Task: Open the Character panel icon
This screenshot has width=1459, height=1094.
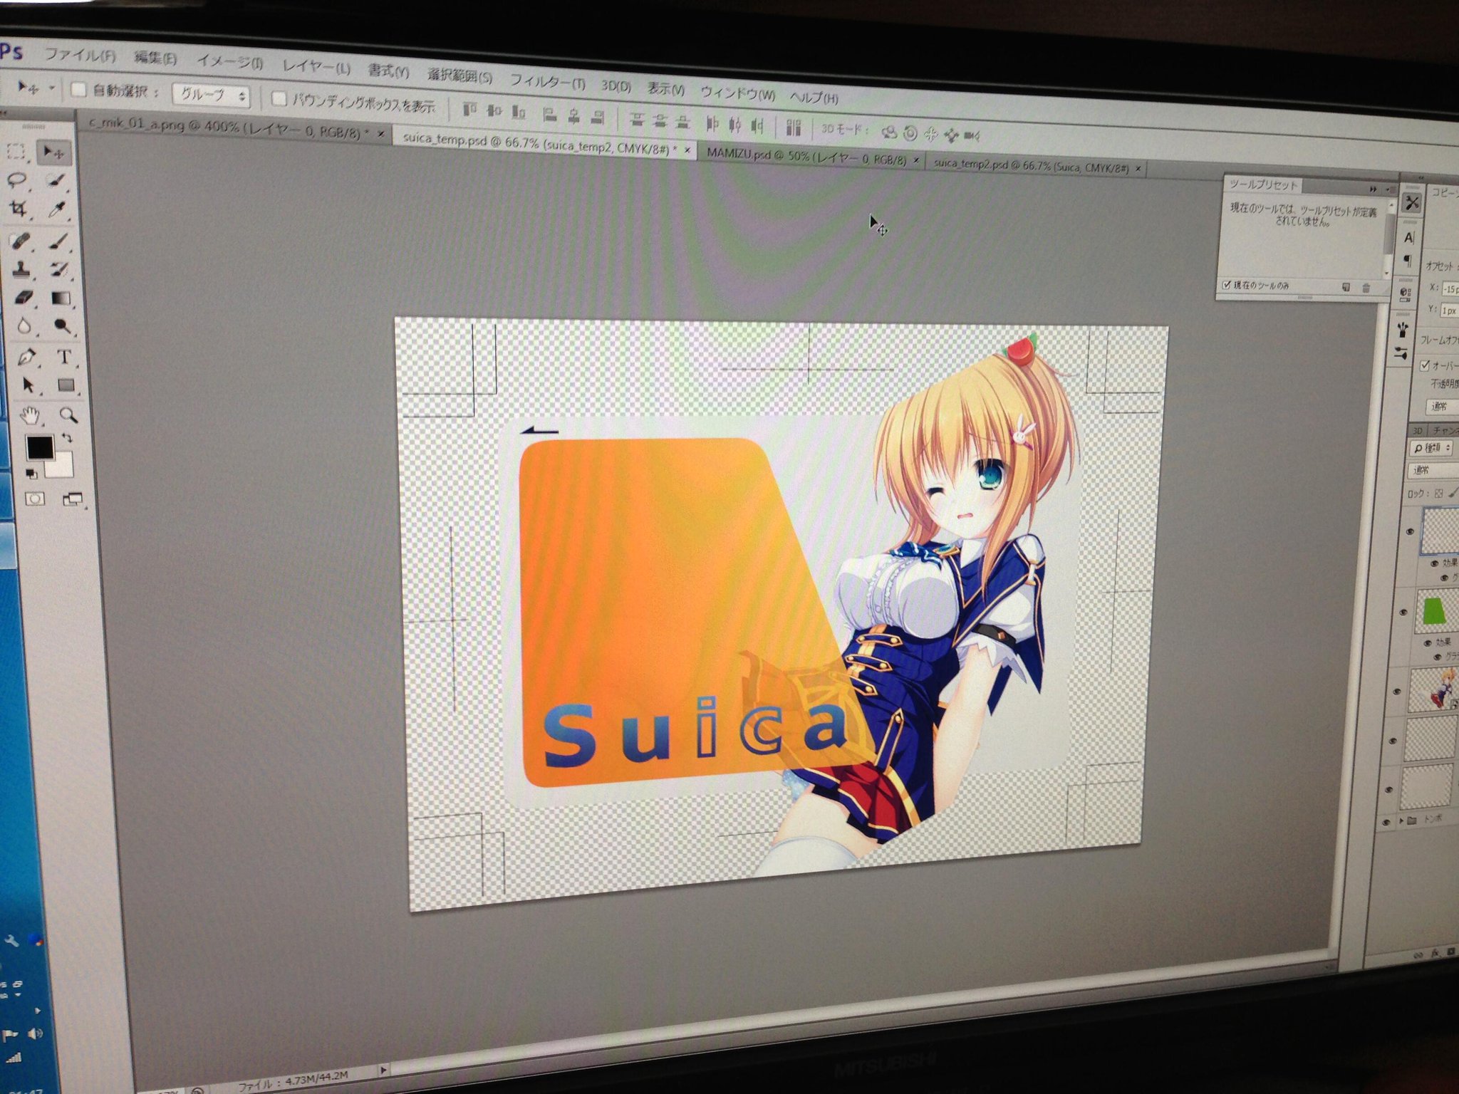Action: 1410,237
